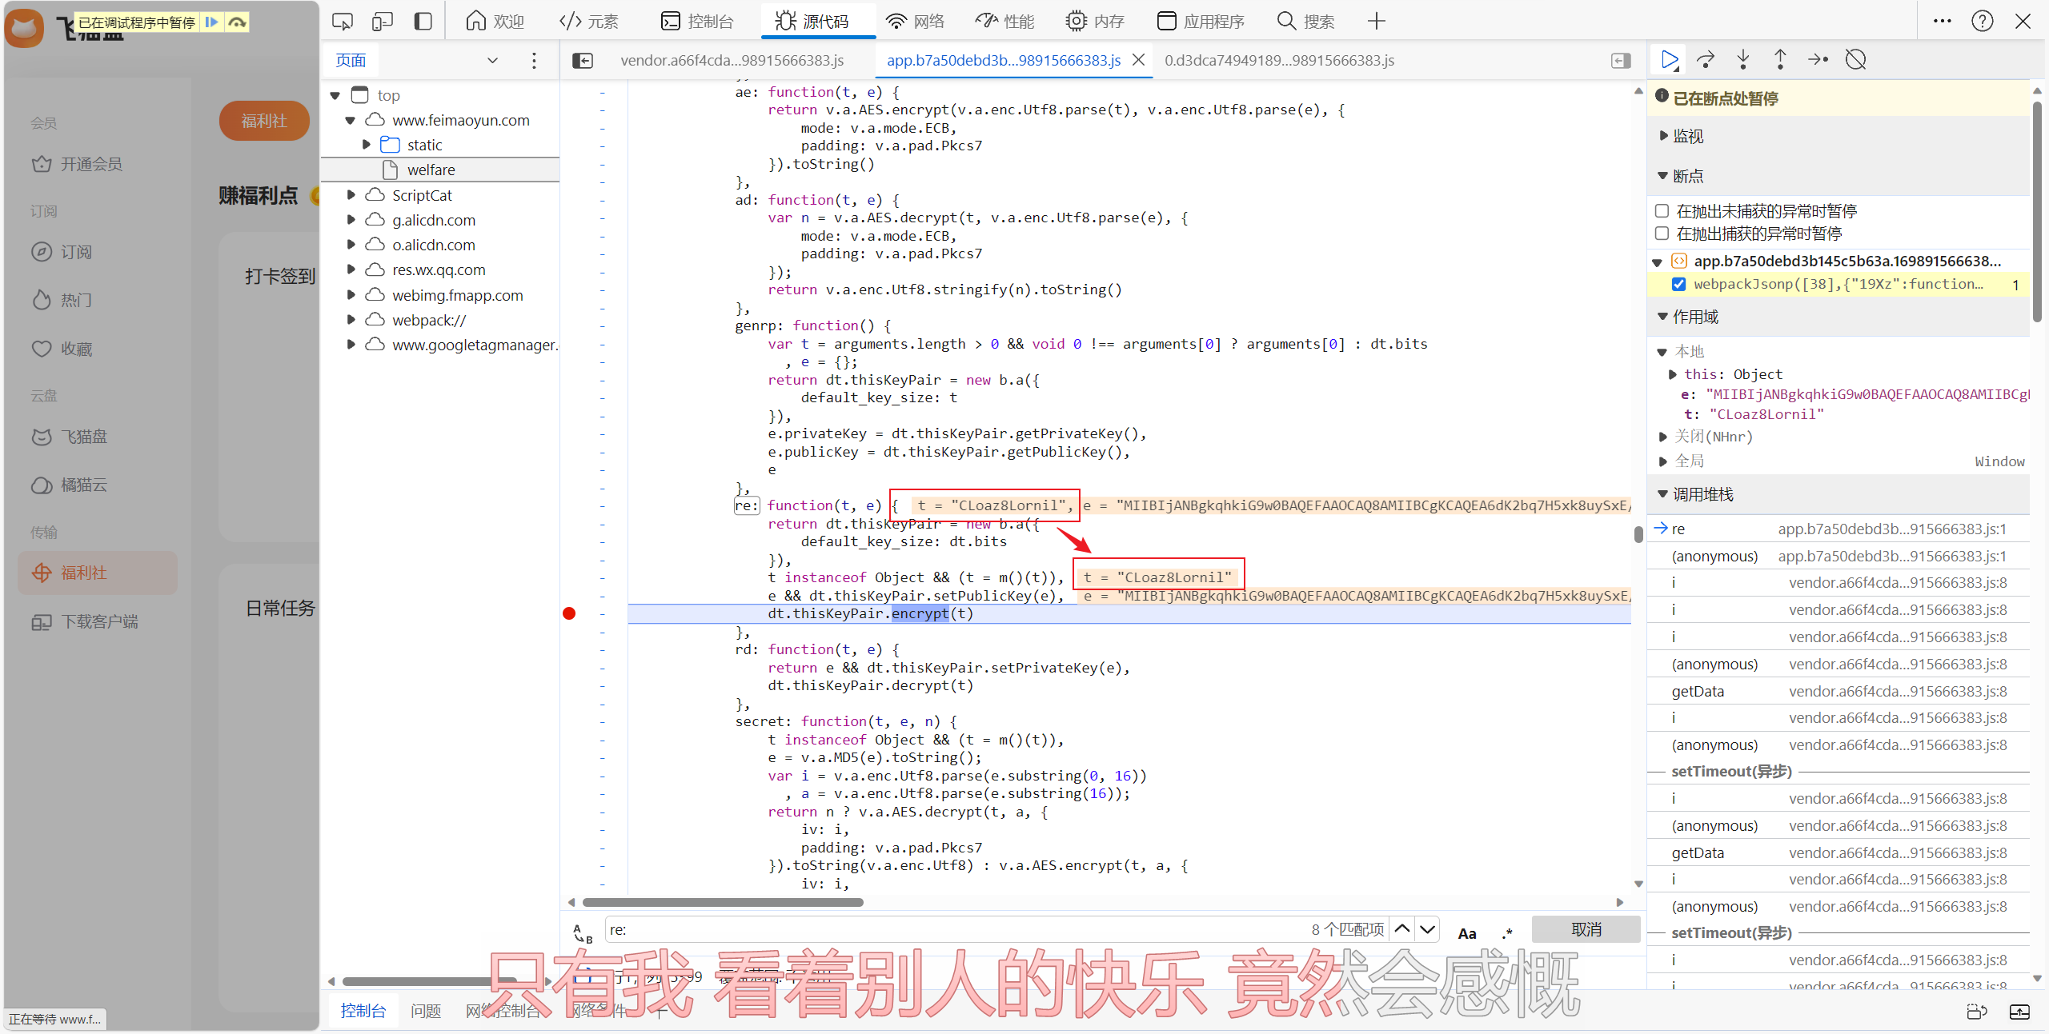Image resolution: width=2049 pixels, height=1034 pixels.
Task: Click the Step into function icon
Action: pos(1742,60)
